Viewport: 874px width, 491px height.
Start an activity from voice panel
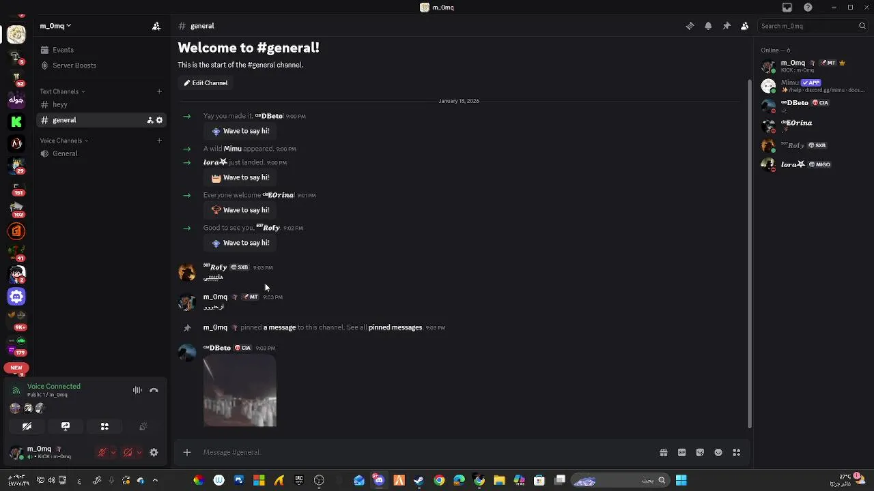(104, 426)
